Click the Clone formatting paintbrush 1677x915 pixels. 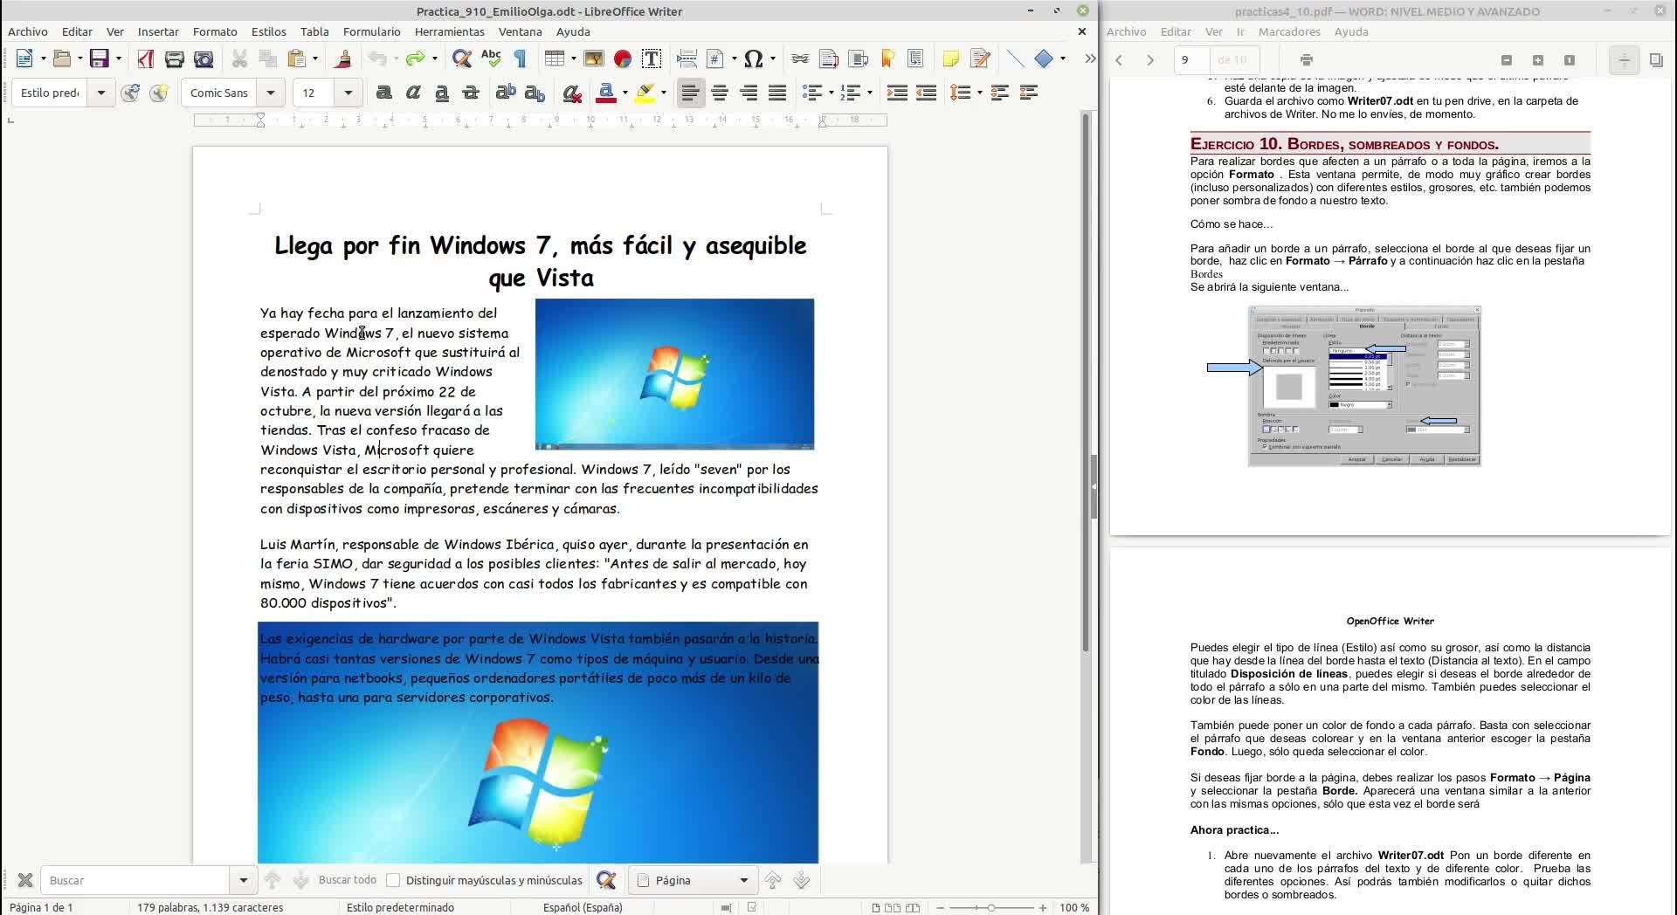click(x=343, y=58)
